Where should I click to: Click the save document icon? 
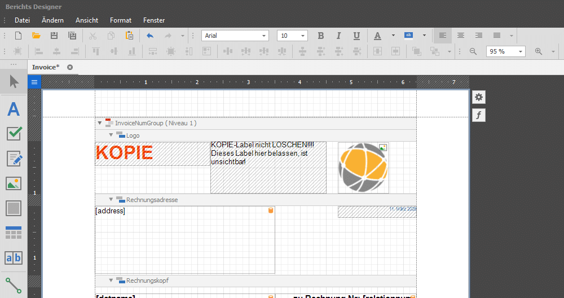pyautogui.click(x=54, y=36)
